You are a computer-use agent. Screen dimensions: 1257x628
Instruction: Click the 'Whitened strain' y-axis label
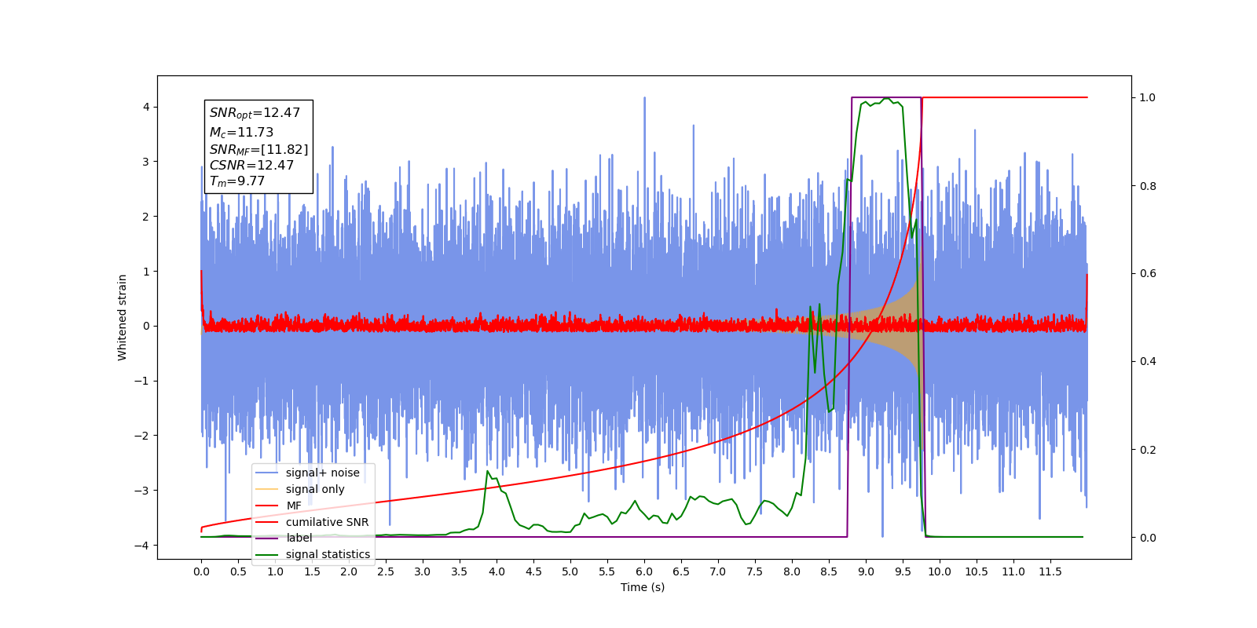pos(123,317)
